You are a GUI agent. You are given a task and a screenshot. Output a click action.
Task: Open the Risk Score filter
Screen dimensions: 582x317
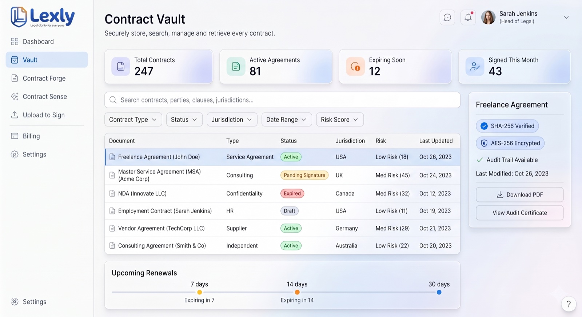tap(340, 120)
